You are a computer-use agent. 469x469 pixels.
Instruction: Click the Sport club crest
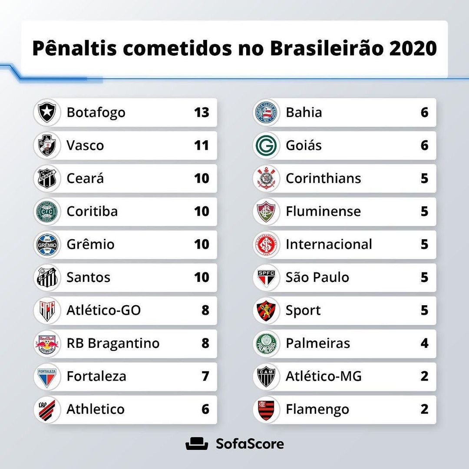pos(265,310)
